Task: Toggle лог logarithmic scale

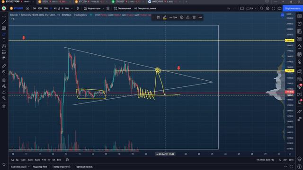Action: click(285, 160)
